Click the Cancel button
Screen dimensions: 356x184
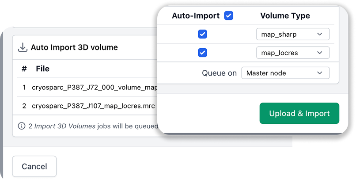pos(34,167)
